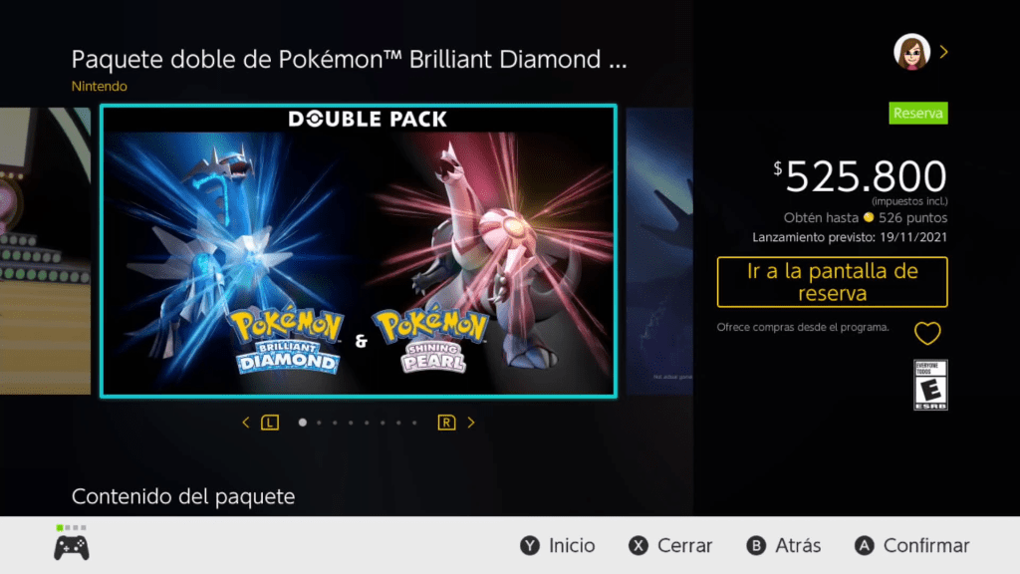The width and height of the screenshot is (1020, 574).
Task: Jump to the first carousel dot
Action: point(303,423)
